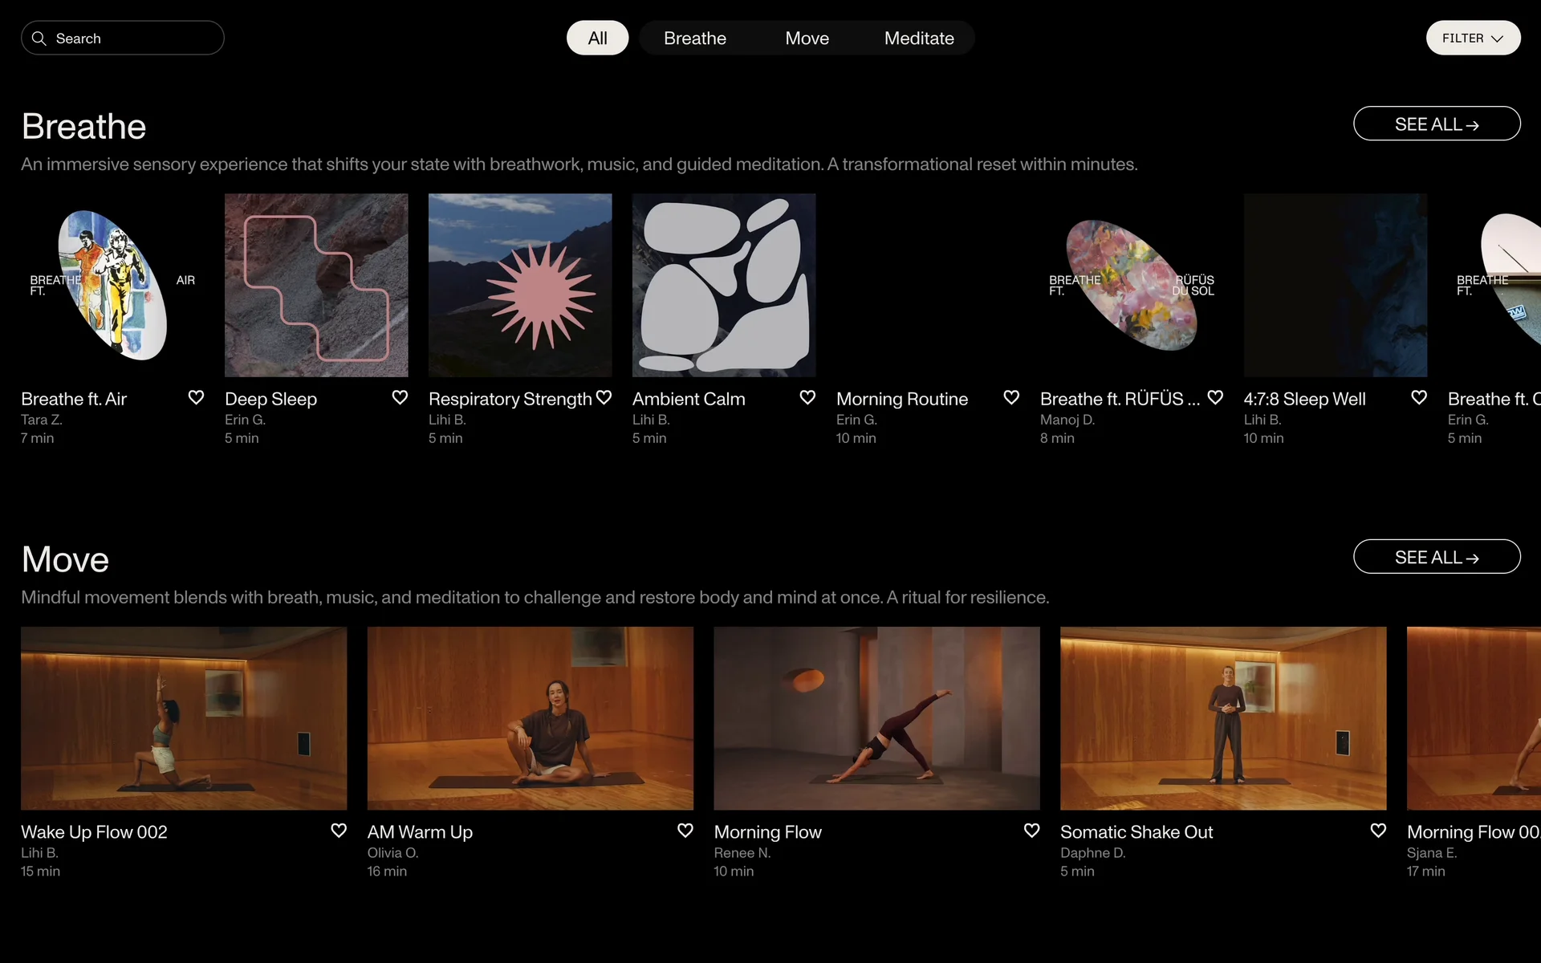Switch to the Meditate tab
Screen dimensions: 1541x963
click(918, 39)
